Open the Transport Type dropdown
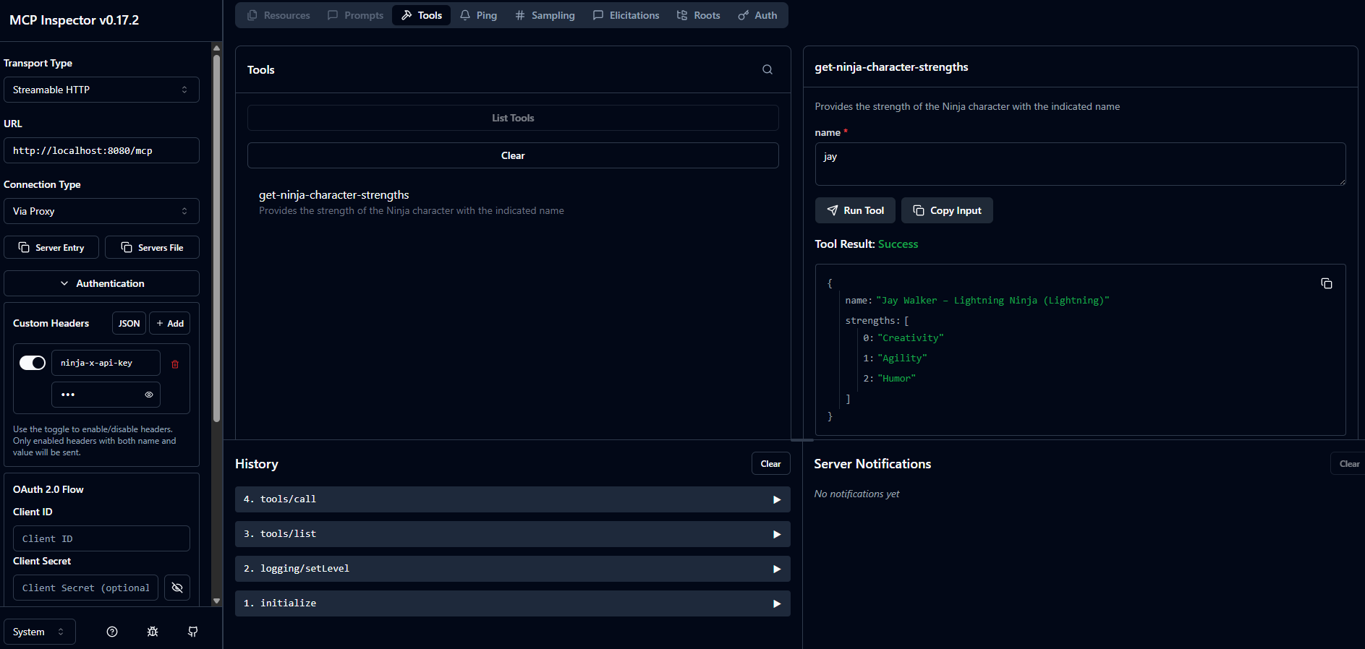Screen dimensions: 1365x649 (x=101, y=90)
